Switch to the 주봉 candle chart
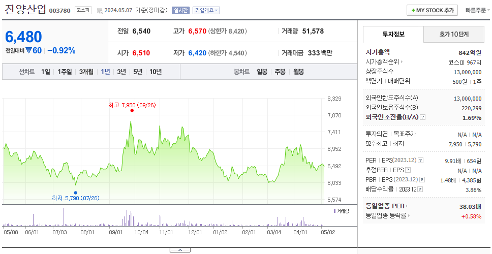The image size is (492, 254). click(x=280, y=72)
